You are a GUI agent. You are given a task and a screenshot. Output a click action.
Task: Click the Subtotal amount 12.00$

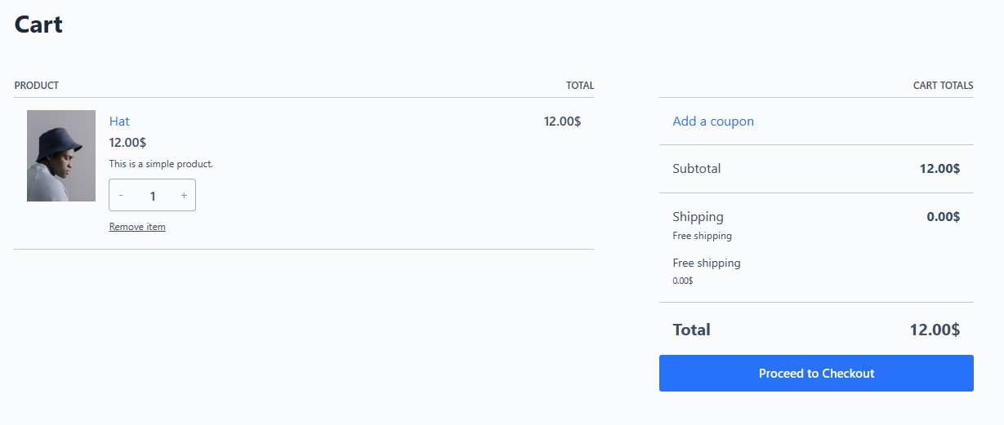click(x=939, y=169)
